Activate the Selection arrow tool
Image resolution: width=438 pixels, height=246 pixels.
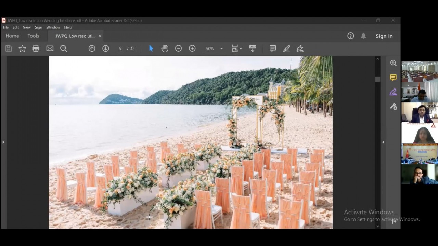pyautogui.click(x=151, y=49)
